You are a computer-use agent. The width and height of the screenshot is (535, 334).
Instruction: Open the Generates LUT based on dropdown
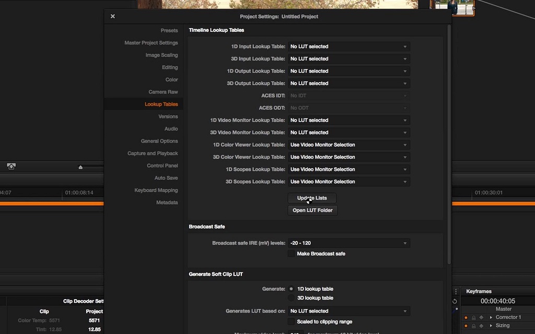pyautogui.click(x=348, y=311)
